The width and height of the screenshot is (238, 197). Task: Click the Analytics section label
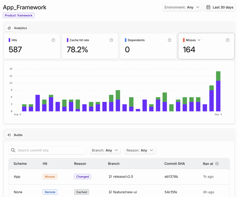coord(20,28)
